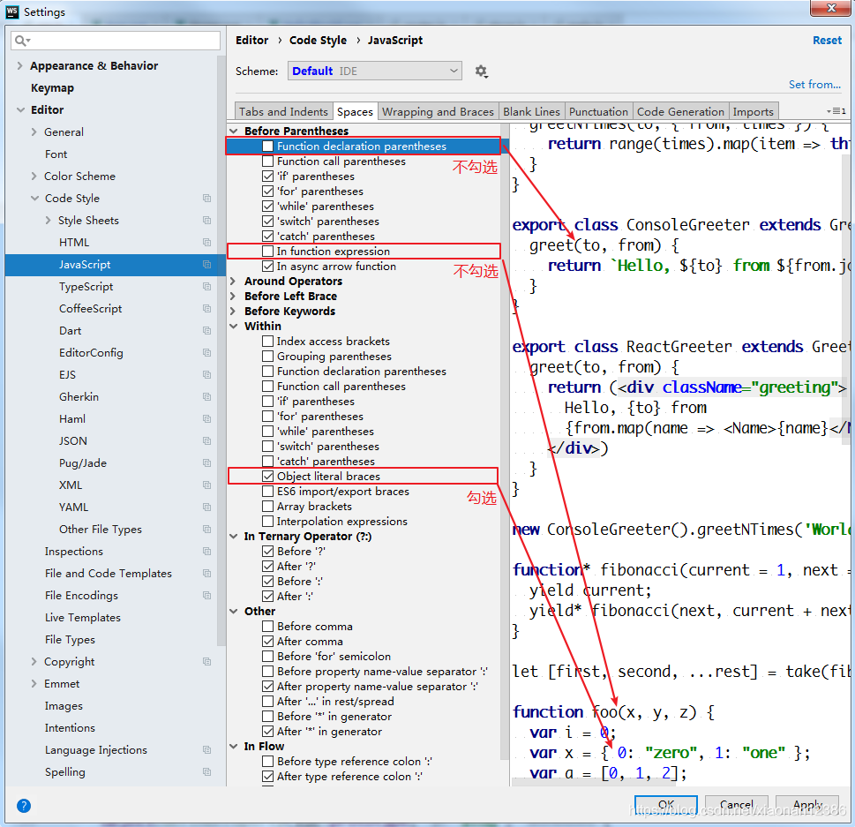Toggle the Object literal braces checkbox

[x=267, y=477]
